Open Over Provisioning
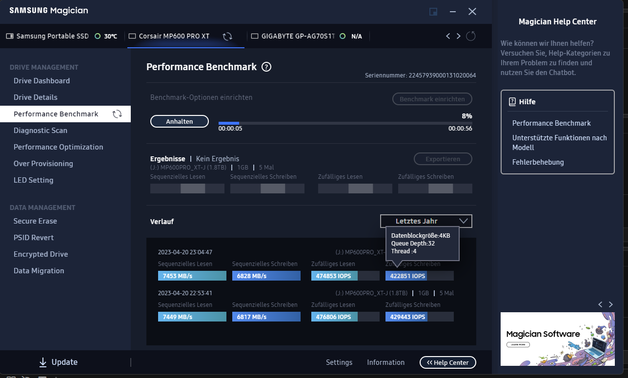Image resolution: width=628 pixels, height=378 pixels. [x=43, y=164]
